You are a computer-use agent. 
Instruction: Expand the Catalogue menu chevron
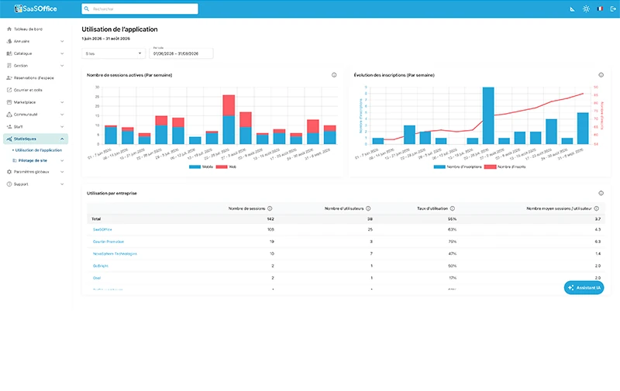pyautogui.click(x=62, y=53)
